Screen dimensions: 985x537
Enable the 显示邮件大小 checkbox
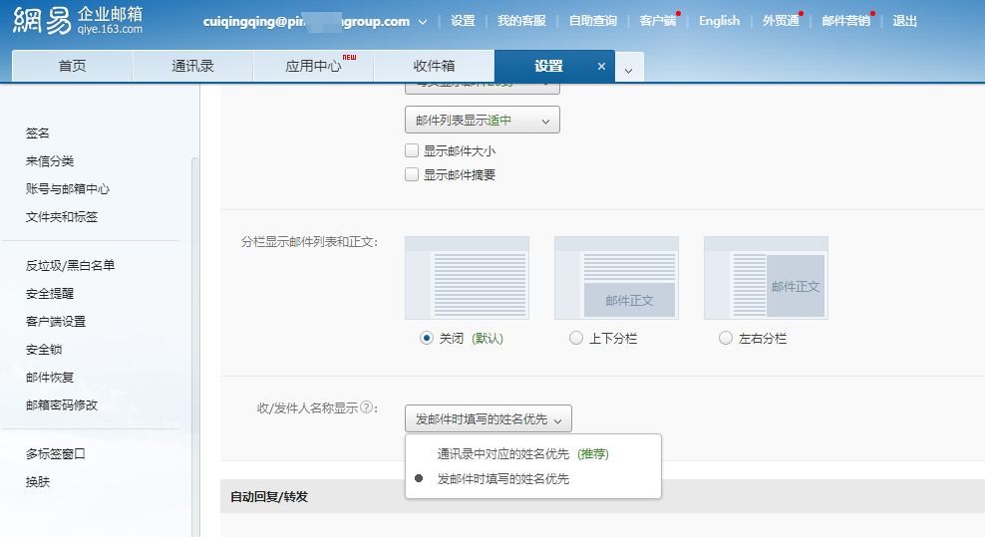tap(412, 151)
